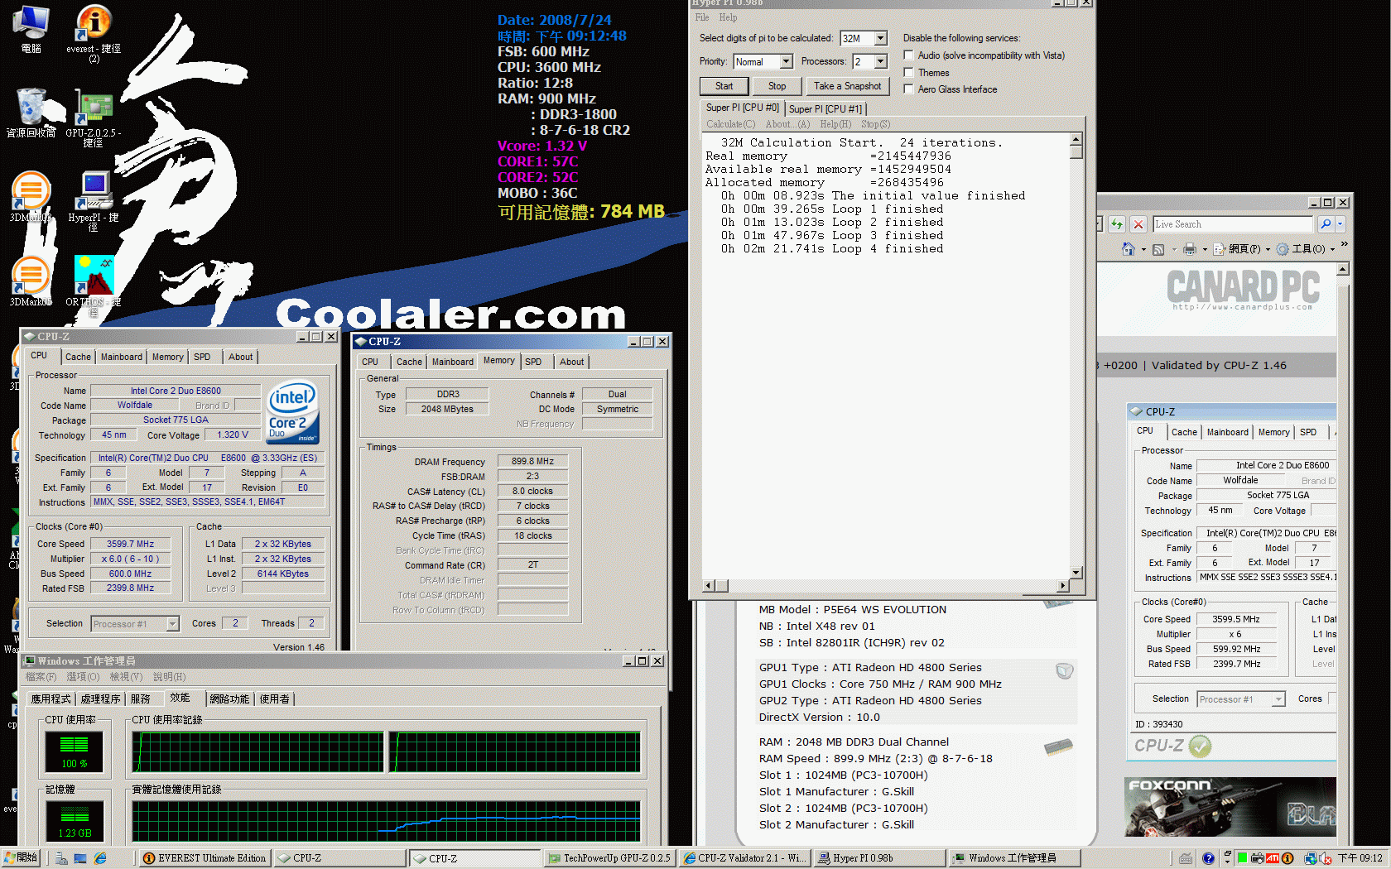Screen dimensions: 1391x869
Task: Open the Cache tab in Memory CPU-Z window
Action: (x=409, y=362)
